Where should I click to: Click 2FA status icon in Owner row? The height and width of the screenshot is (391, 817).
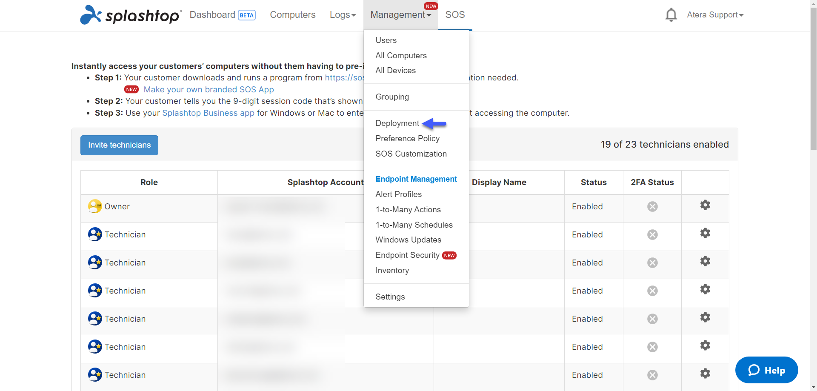pos(652,207)
